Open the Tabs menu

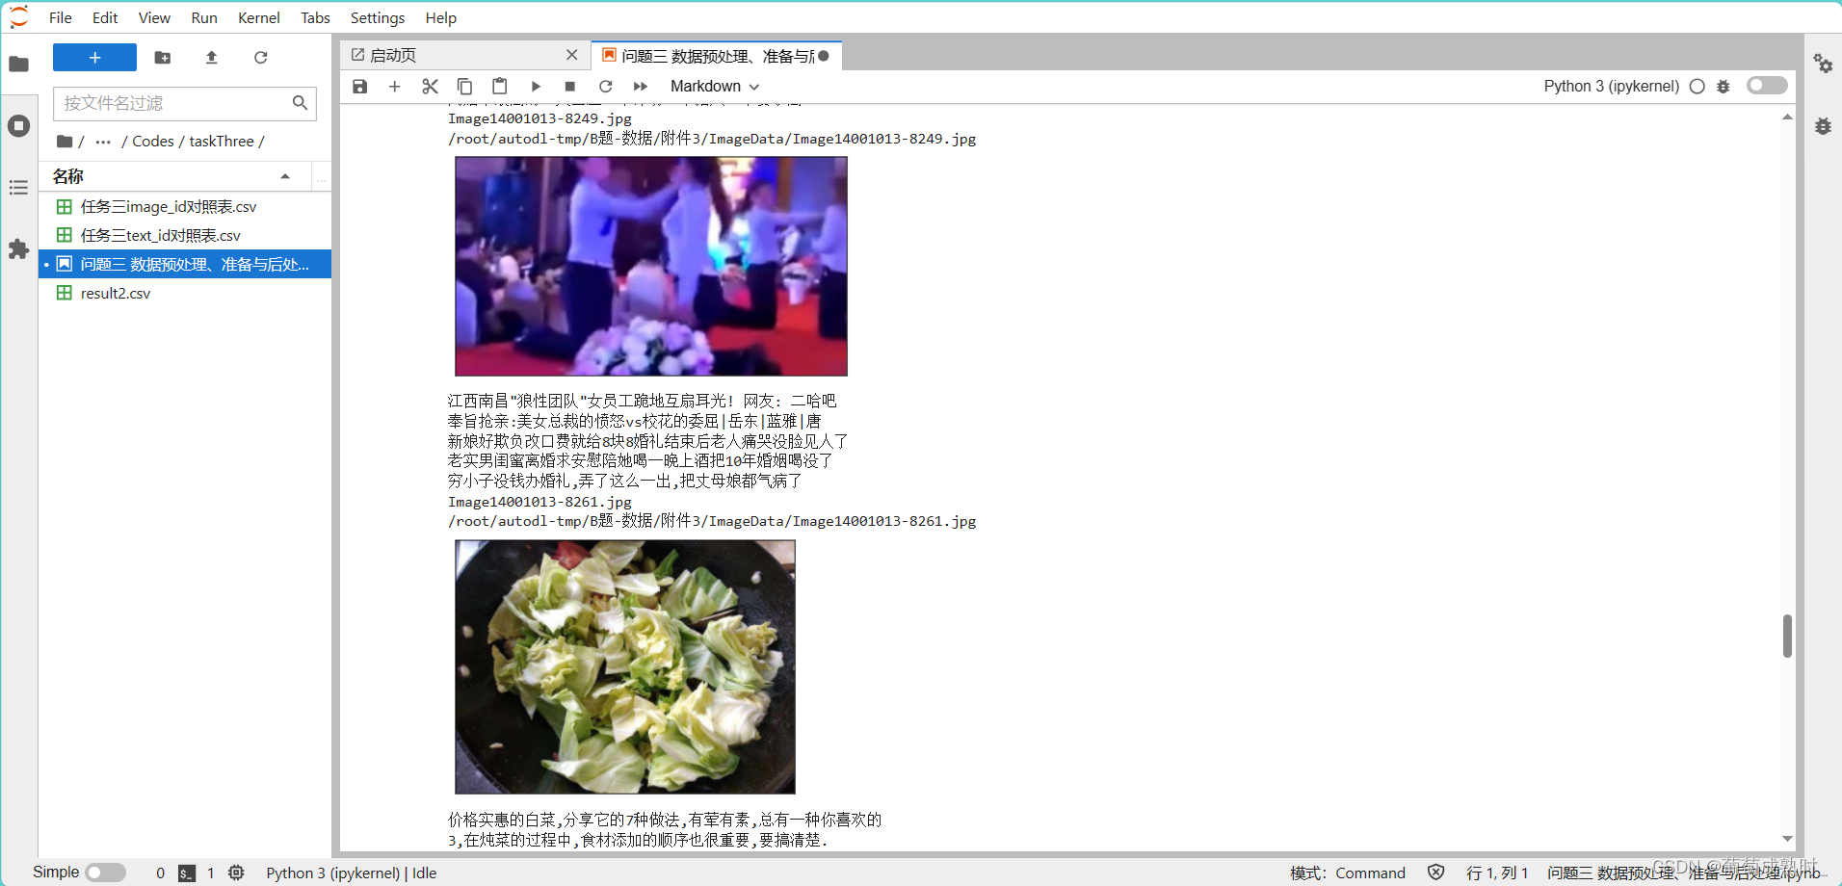pyautogui.click(x=315, y=17)
